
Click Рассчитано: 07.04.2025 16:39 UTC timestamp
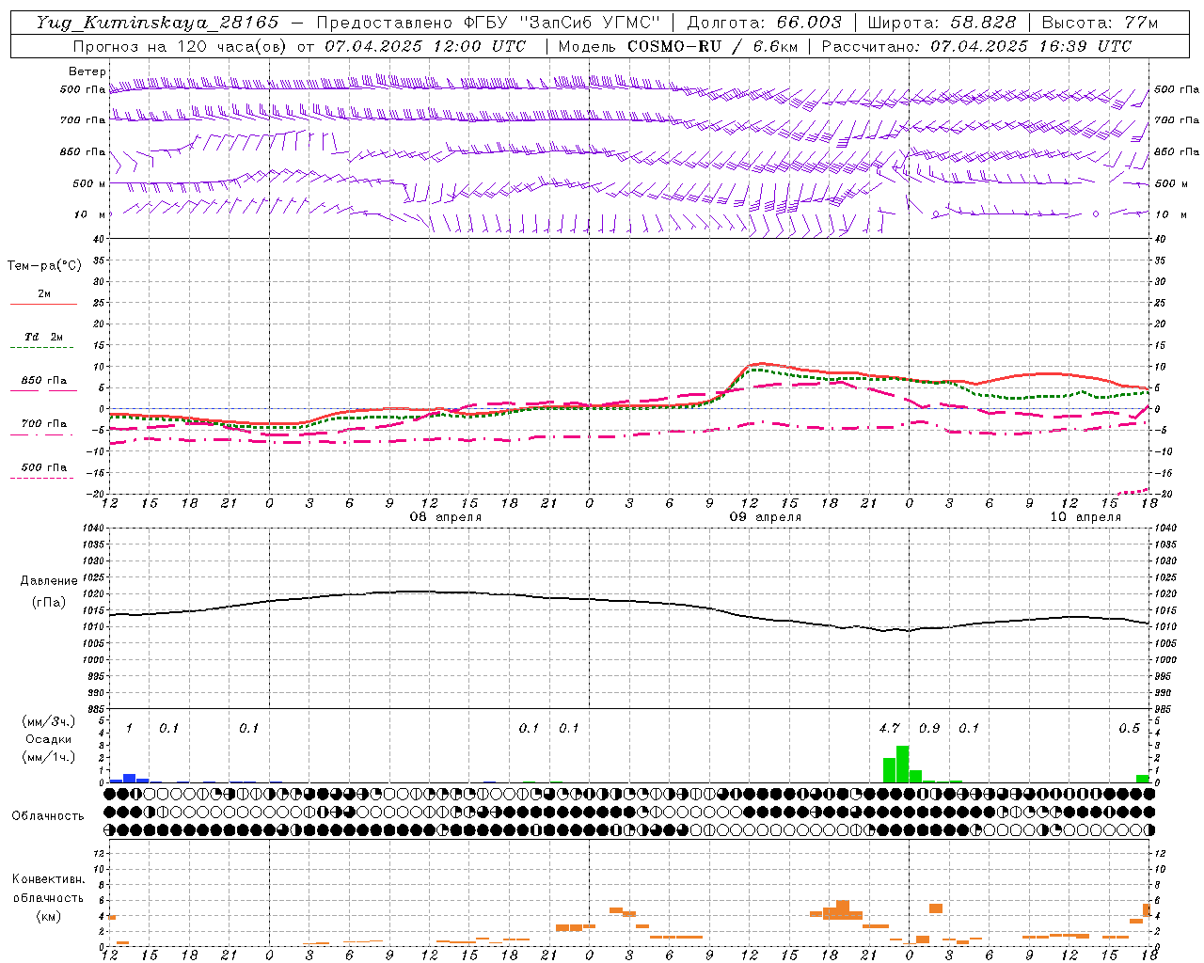pos(976,46)
